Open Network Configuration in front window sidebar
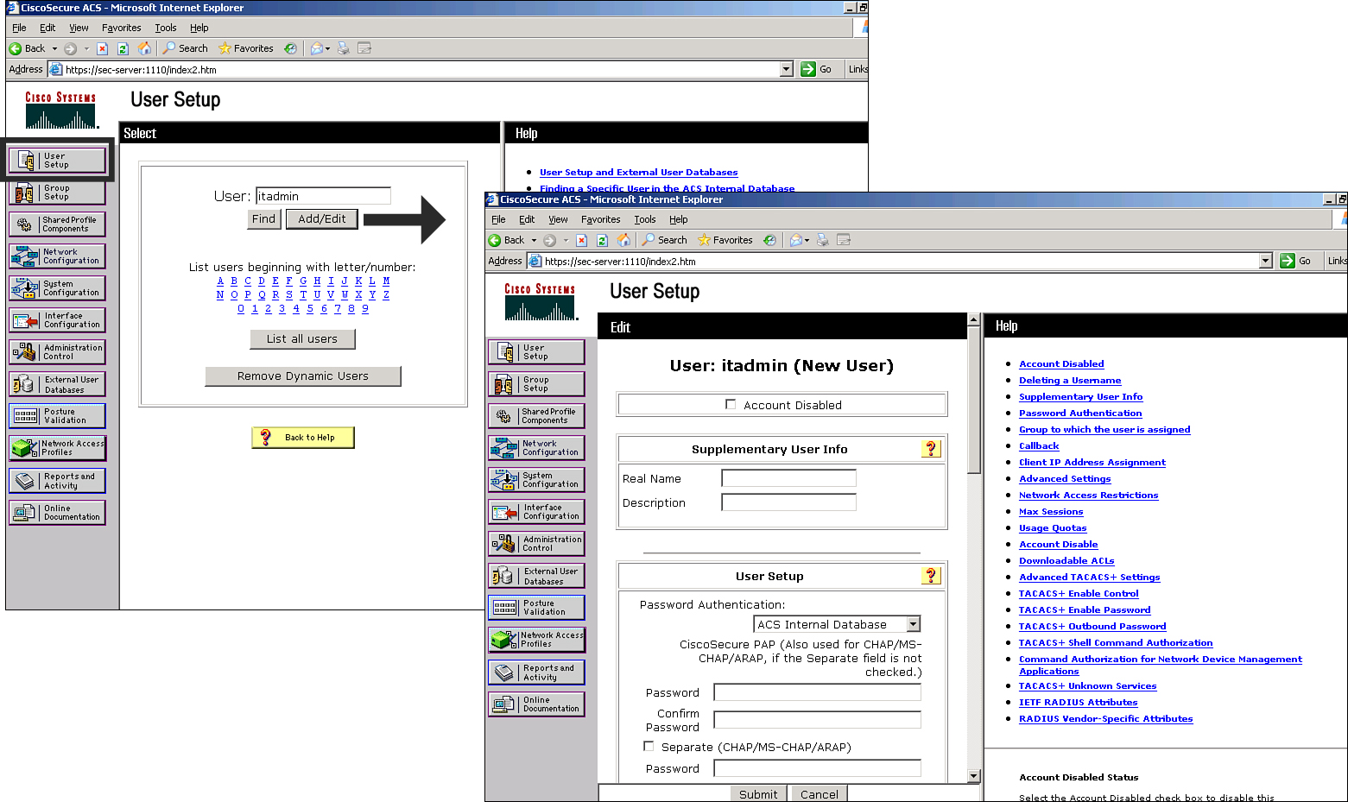The image size is (1348, 802). tap(536, 448)
